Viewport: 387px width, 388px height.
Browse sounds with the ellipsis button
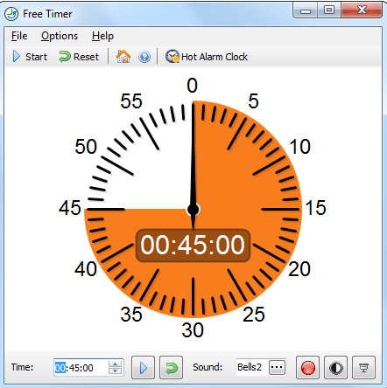click(x=277, y=367)
